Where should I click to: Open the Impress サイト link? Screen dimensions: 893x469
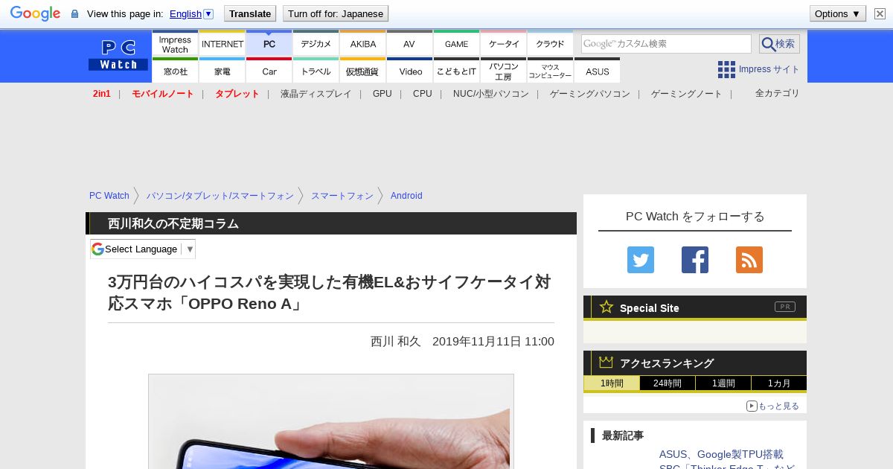tap(769, 69)
